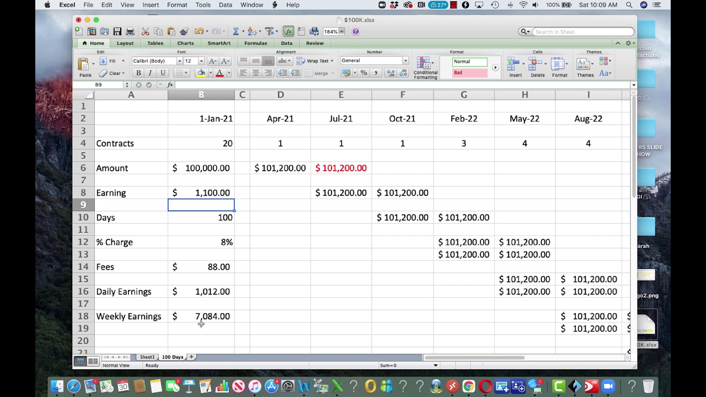
Task: Click the Percent Style button
Action: (x=363, y=73)
